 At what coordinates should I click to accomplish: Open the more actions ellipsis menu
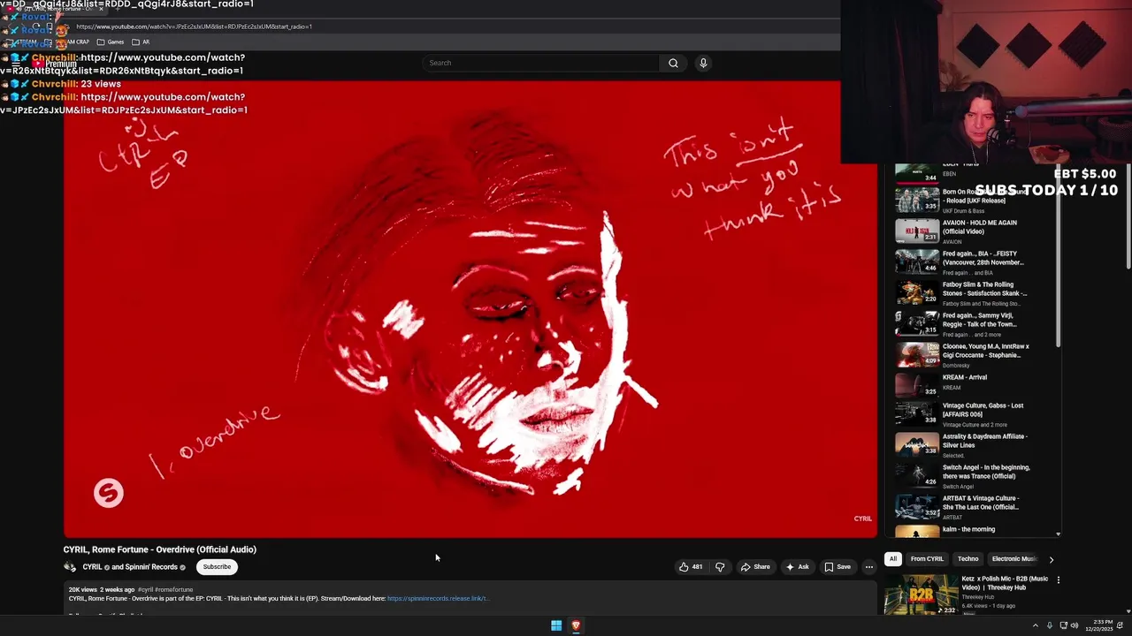868,567
